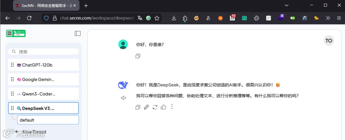
Task: Grab the DeepSeek V3 drag handle
Action: pyautogui.click(x=12, y=108)
